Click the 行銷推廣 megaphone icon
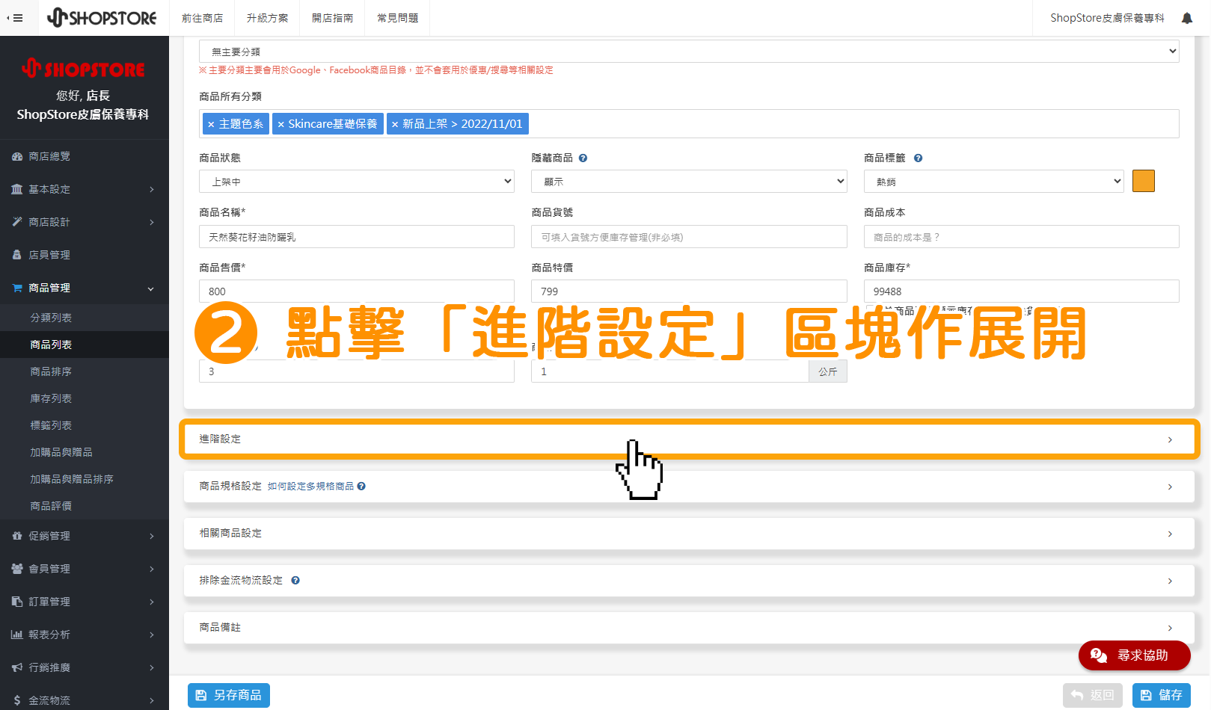This screenshot has height=710, width=1211. (17, 667)
